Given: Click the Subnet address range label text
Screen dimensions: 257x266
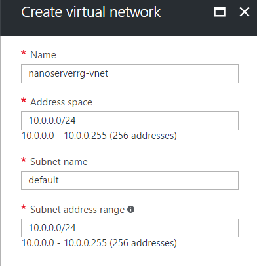Looking at the screenshot, I should point(77,210).
